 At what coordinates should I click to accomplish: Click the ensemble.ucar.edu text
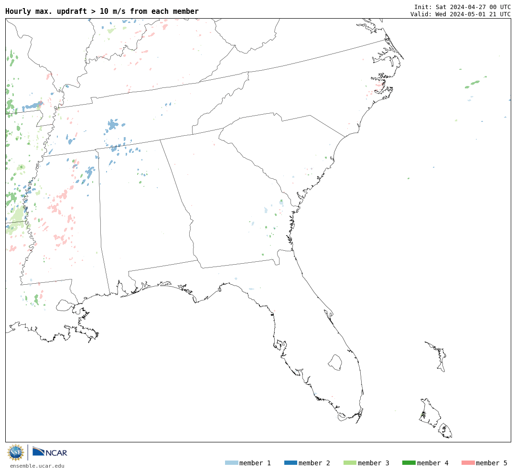tap(37, 466)
